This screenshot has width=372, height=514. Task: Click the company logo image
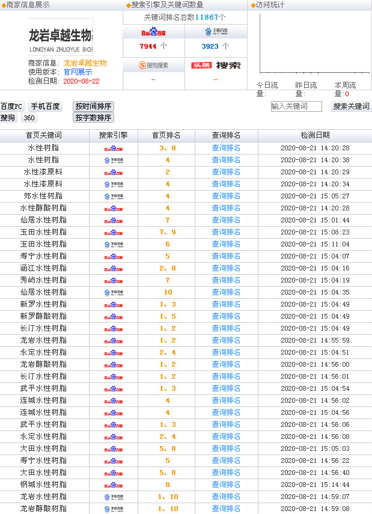(x=60, y=36)
